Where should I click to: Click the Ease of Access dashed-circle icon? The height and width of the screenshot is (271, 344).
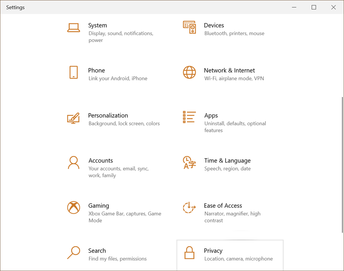point(189,207)
